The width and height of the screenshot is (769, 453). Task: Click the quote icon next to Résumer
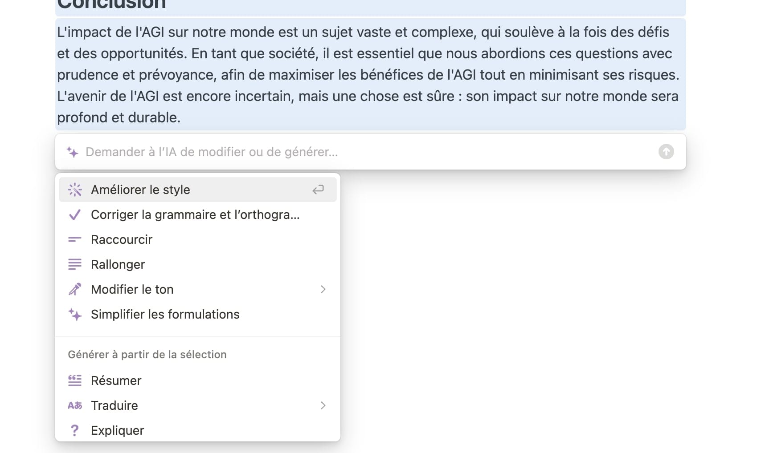pos(75,380)
